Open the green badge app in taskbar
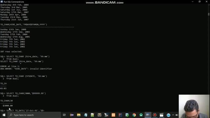This screenshot has height=118, width=210. 141,115
